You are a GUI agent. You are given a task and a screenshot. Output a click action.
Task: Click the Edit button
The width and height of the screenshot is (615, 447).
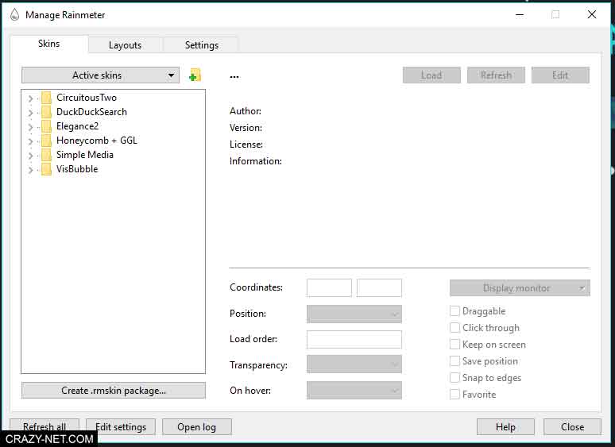(x=560, y=75)
